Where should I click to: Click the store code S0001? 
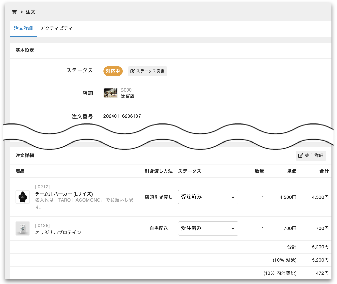127,90
